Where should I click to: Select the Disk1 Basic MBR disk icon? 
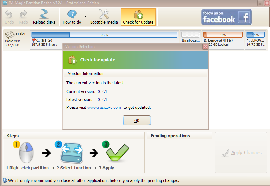pyautogui.click(x=10, y=35)
